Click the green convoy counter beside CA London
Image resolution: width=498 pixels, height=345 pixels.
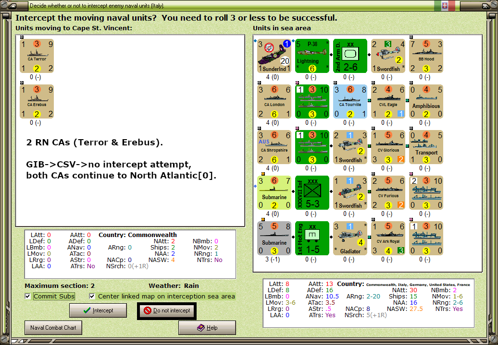tap(312, 102)
